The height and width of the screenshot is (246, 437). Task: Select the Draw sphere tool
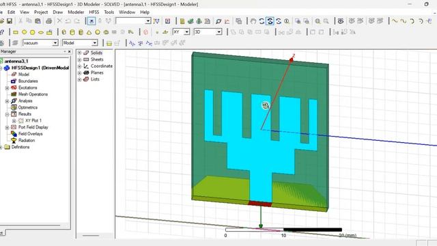(98, 32)
